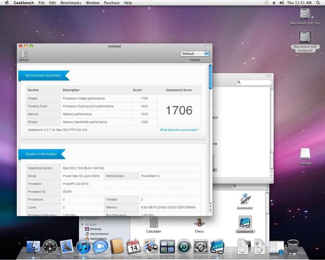325x260 pixels.
Task: Click the Upload database icon
Action: tap(24, 54)
